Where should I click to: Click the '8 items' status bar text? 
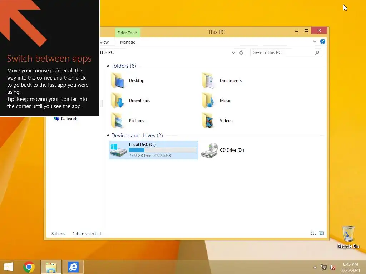click(58, 233)
